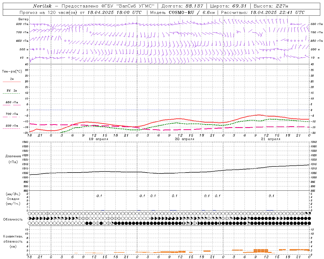Click the Давление panel label

click(x=13, y=156)
